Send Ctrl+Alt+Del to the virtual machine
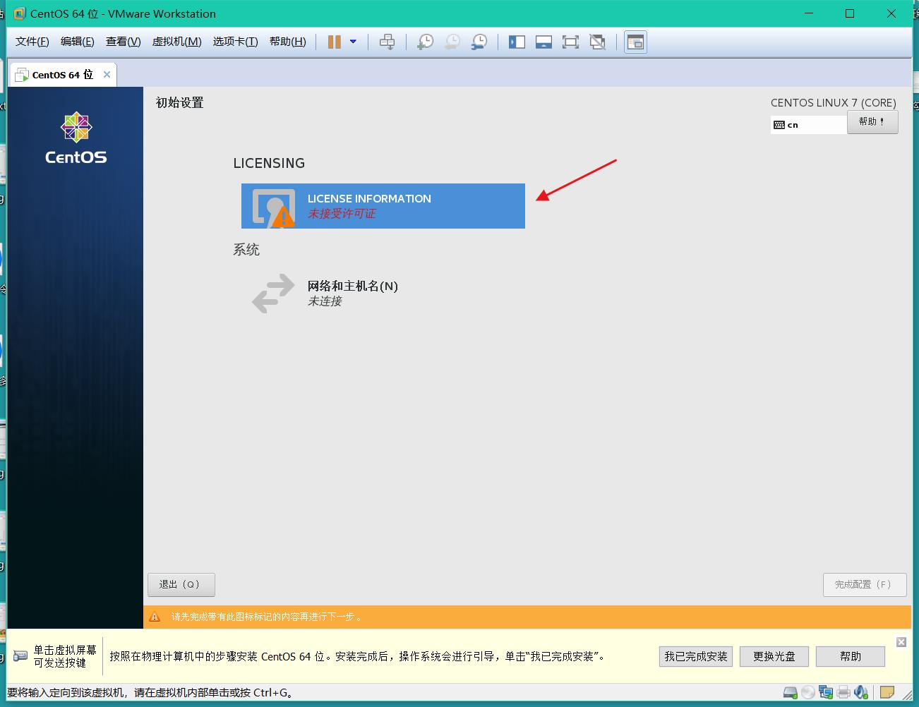This screenshot has height=707, width=919. [387, 42]
